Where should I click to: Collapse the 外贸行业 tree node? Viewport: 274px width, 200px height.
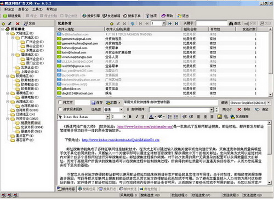pos(8,119)
